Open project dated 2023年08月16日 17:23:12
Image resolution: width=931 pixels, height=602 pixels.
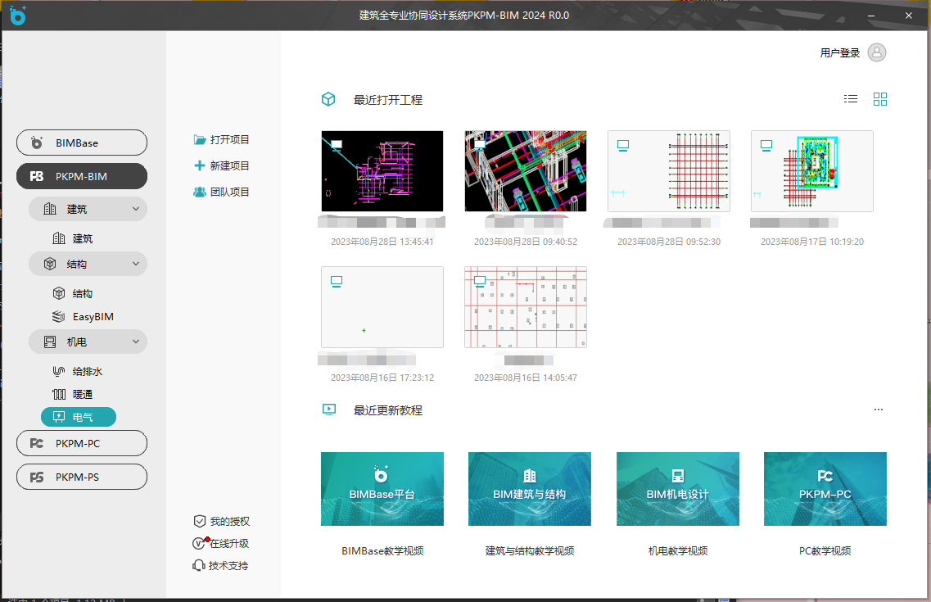[x=382, y=307]
